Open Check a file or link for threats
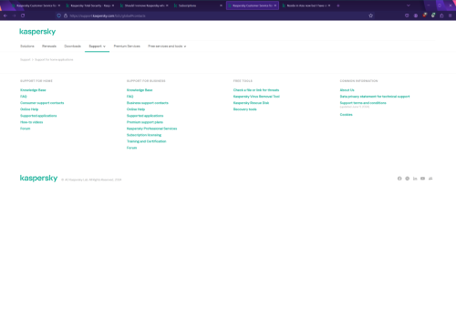The height and width of the screenshot is (329, 456). [256, 90]
